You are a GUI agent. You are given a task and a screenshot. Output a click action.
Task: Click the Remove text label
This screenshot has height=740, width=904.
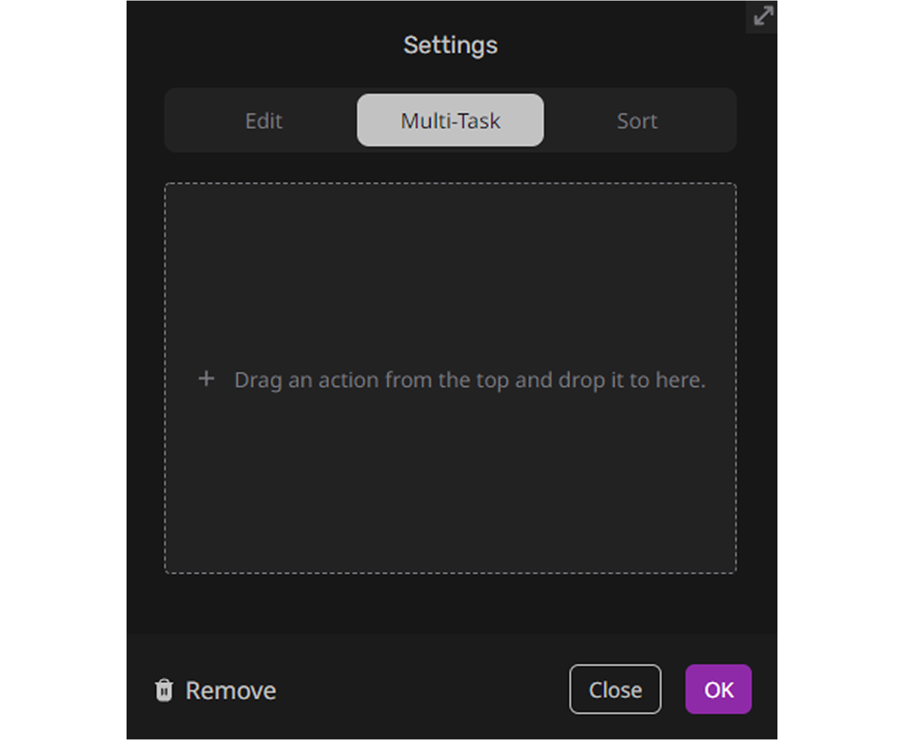point(231,691)
